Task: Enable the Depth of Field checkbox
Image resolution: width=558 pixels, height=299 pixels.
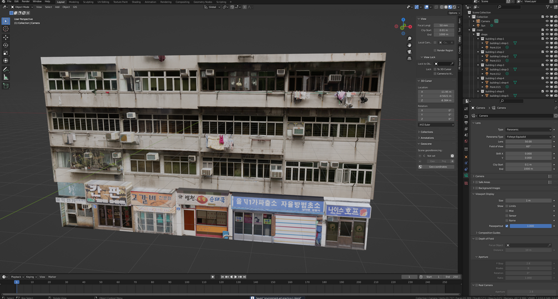Action: pyautogui.click(x=477, y=239)
